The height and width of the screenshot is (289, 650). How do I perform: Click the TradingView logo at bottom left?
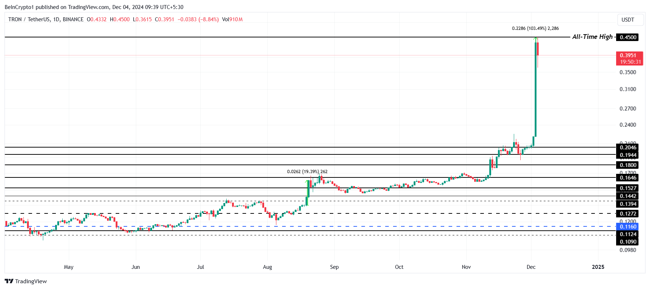(26, 281)
